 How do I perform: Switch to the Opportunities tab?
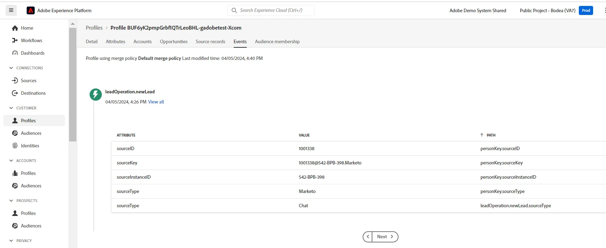174,41
